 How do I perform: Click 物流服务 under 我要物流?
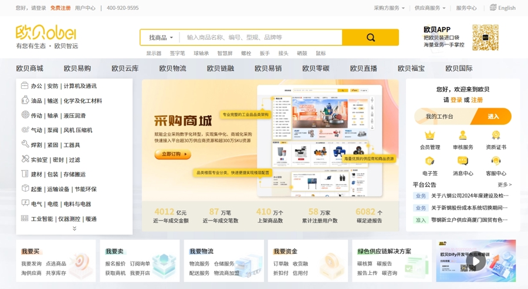(x=199, y=264)
